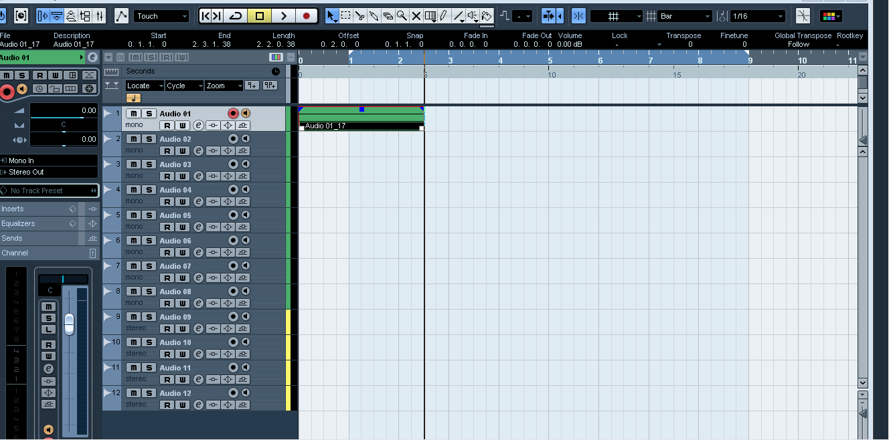Toggle the musical timebase note button
This screenshot has width=889, height=440.
(x=133, y=98)
